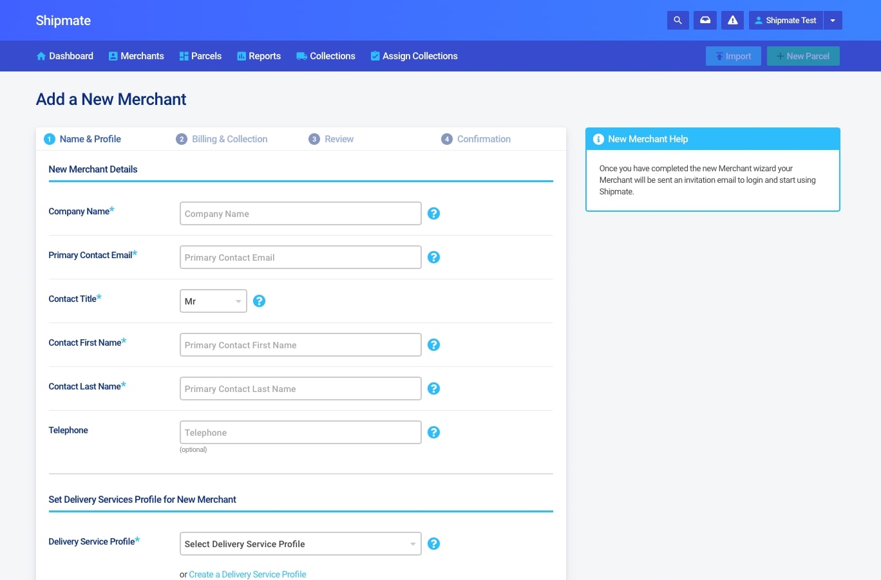Click help icon beside Telephone field
The height and width of the screenshot is (580, 881).
pos(434,433)
